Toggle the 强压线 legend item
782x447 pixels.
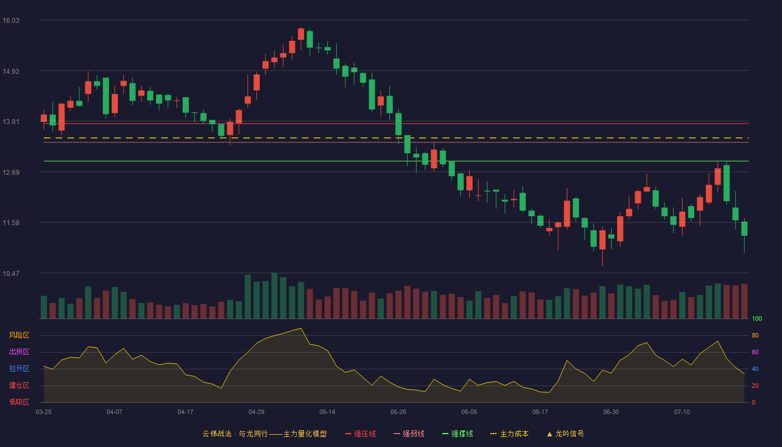[x=360, y=434]
